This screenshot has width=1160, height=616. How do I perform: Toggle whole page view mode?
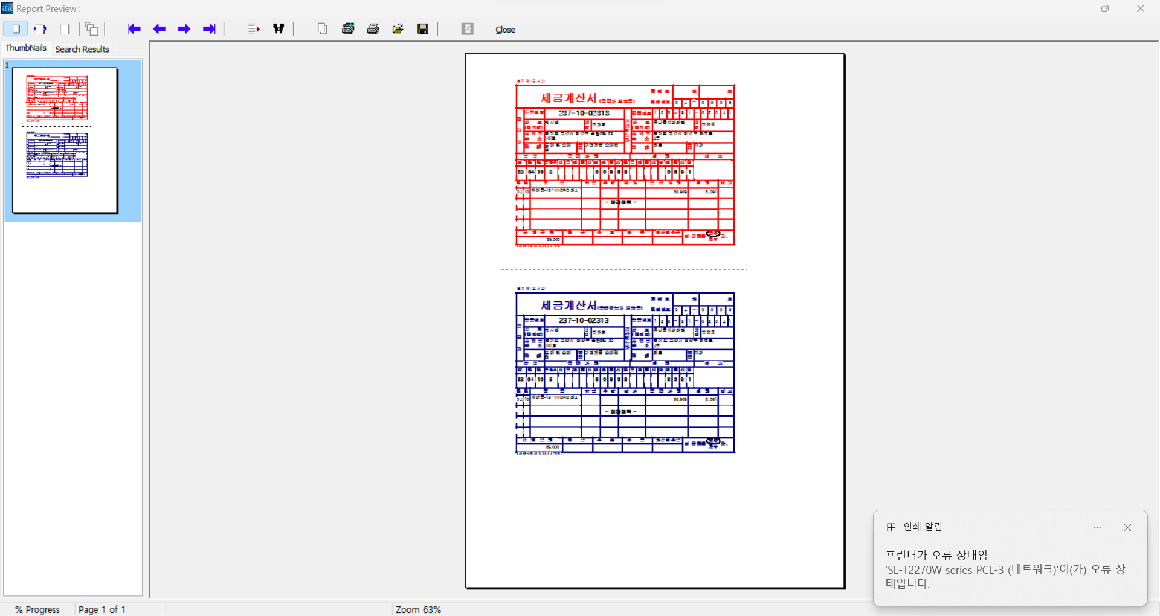(16, 29)
